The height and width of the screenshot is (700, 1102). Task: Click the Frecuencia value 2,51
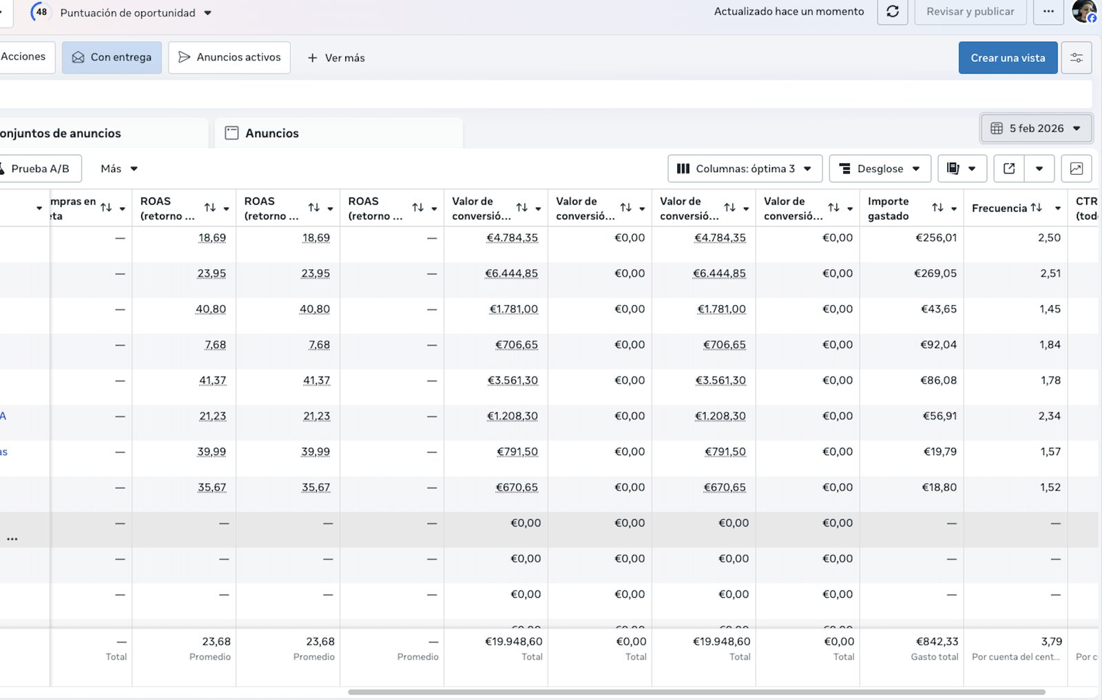pos(1050,273)
